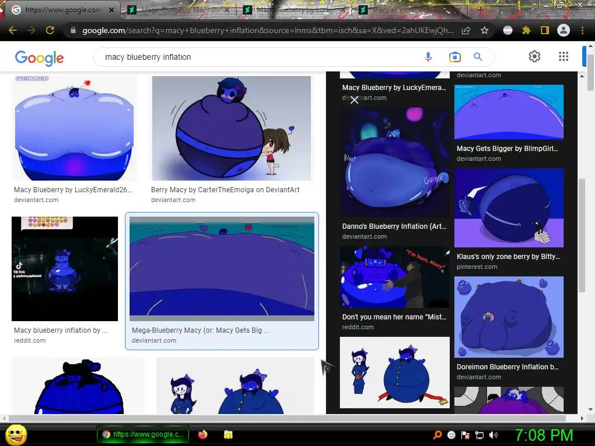
Task: Share this page via the share icon
Action: point(466,30)
